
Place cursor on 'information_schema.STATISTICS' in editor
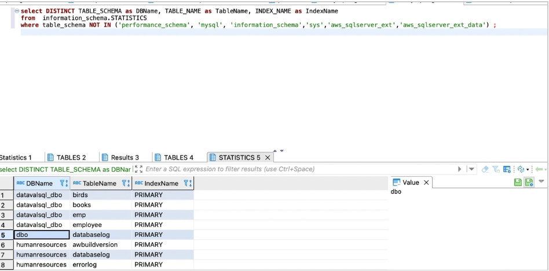pos(94,18)
